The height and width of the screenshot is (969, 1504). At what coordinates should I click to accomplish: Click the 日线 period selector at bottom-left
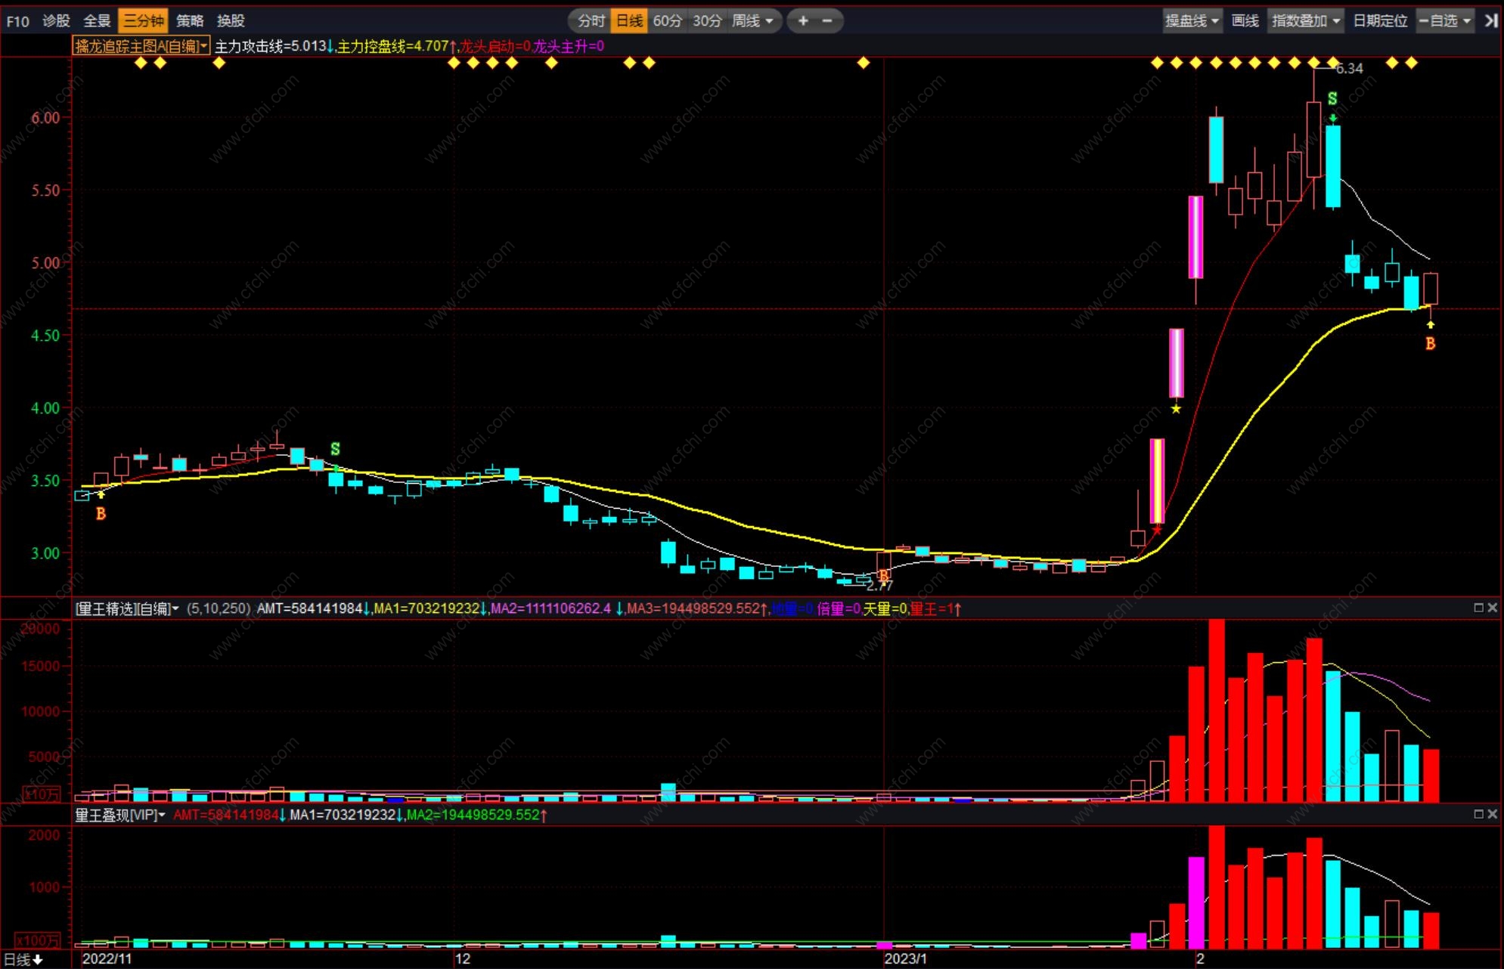click(23, 959)
